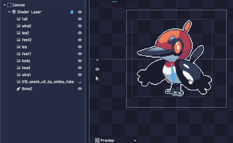Viewport: 233px width, 143px height.
Task: Hide the head layer
Action: point(80,68)
